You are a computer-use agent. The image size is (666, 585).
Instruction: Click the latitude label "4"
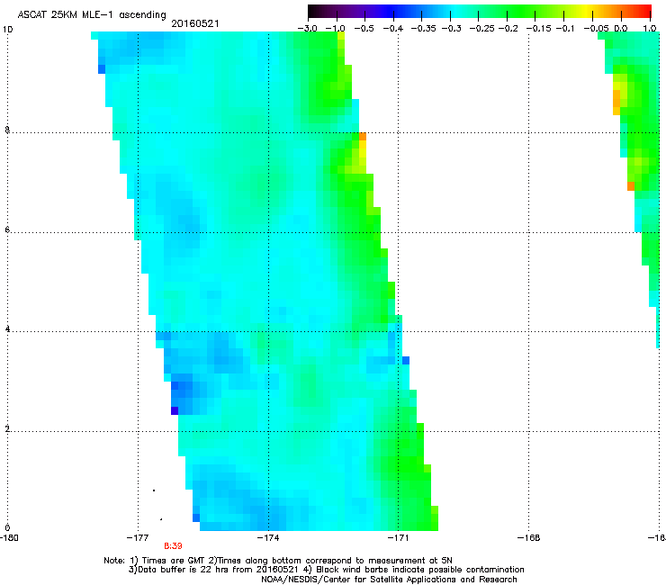[x=7, y=328]
